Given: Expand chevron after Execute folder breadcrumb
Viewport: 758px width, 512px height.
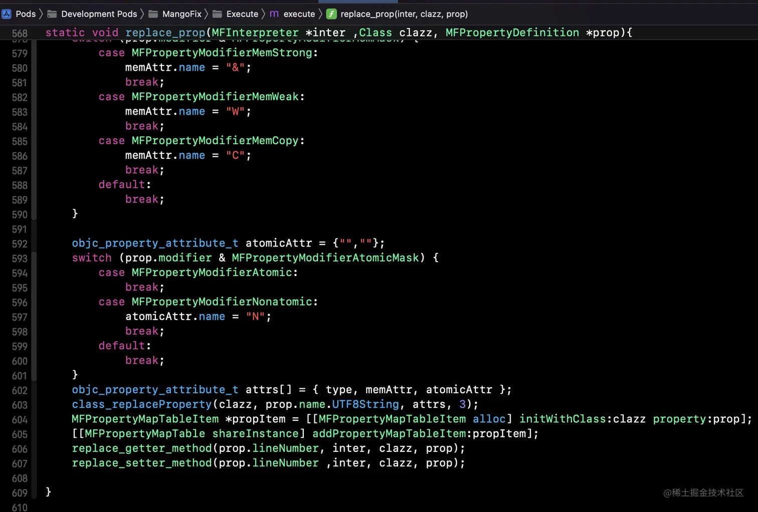Looking at the screenshot, I should (264, 14).
